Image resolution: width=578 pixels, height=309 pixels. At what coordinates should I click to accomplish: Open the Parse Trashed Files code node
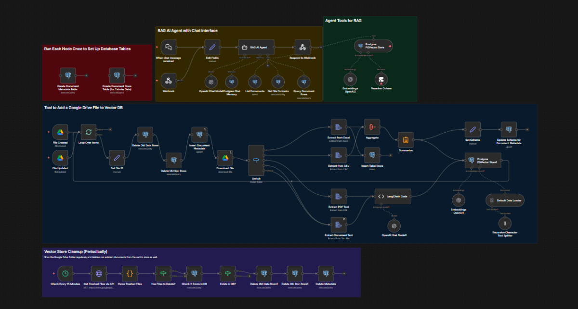(x=130, y=273)
